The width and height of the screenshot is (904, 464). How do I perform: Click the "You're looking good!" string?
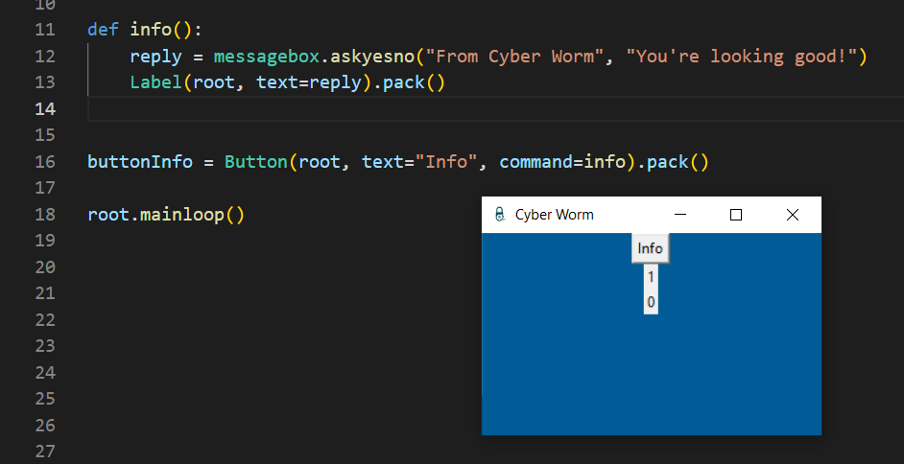click(742, 56)
